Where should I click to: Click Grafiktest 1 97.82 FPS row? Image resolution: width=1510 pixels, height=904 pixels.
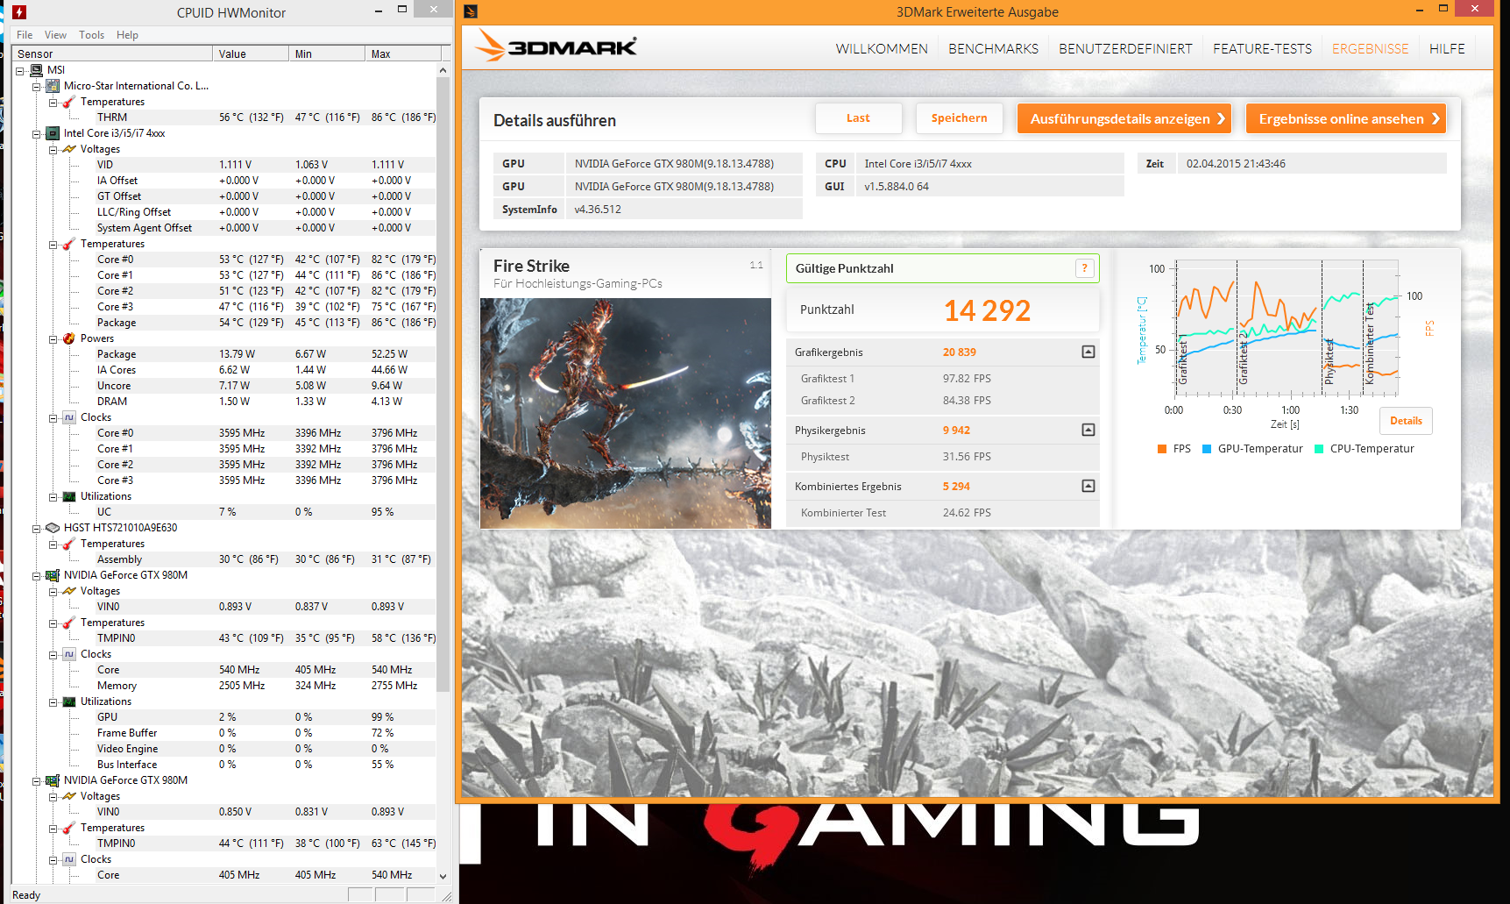[942, 379]
